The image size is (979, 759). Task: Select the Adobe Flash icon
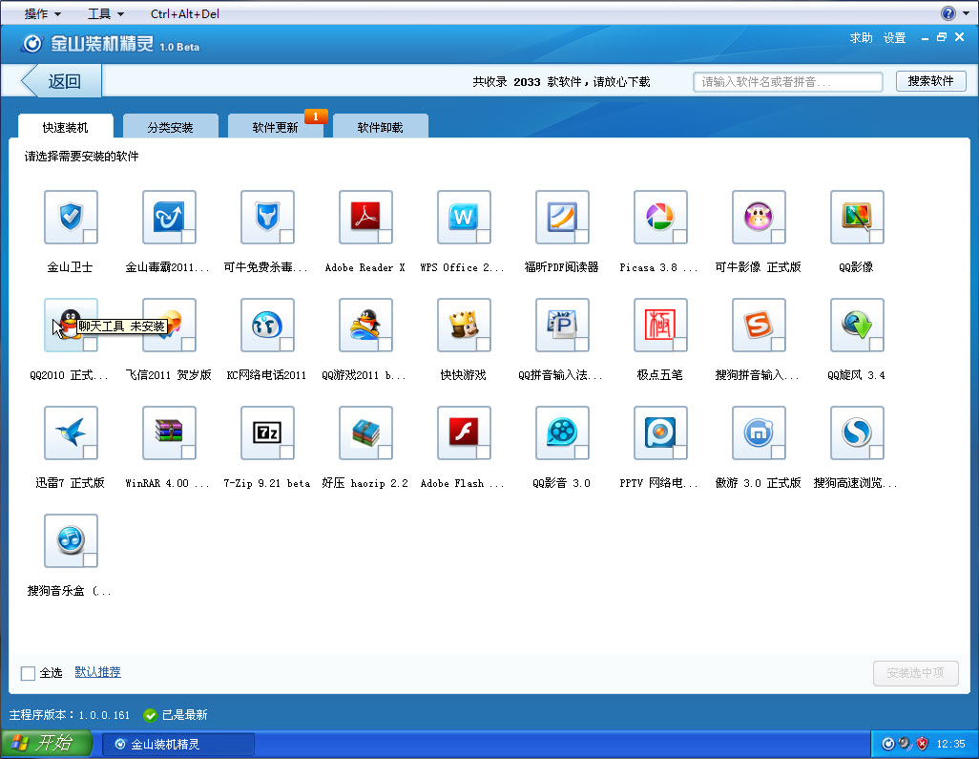point(464,432)
